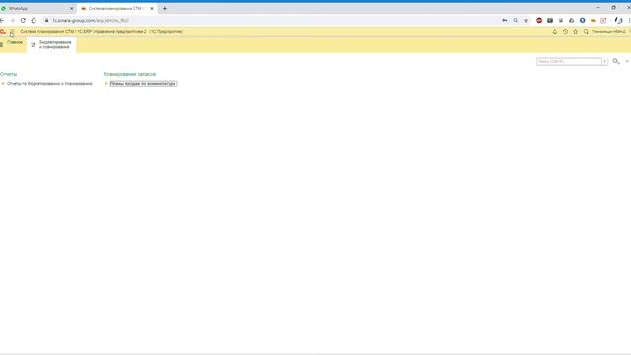Open the 1C global search magnifier icon
This screenshot has height=355, width=631.
click(586, 31)
